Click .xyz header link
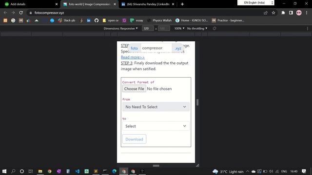Image resolution: width=312 pixels, height=175 pixels. (178, 48)
